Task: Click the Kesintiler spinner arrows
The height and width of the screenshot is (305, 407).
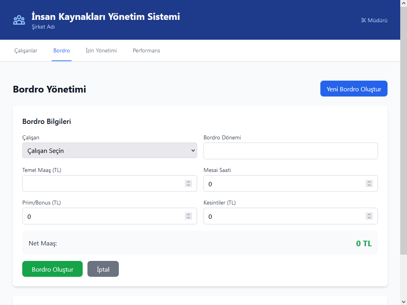Action: (369, 216)
